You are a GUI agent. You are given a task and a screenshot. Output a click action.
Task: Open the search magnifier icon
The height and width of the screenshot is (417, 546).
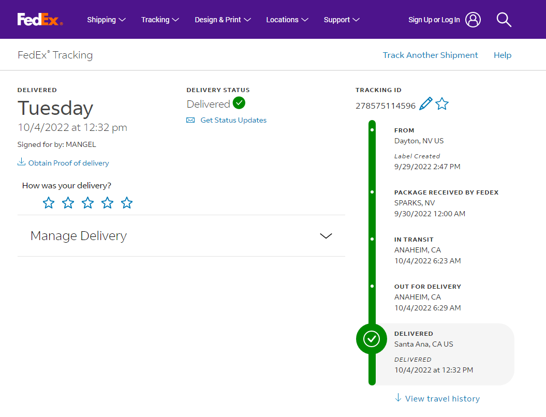point(504,20)
